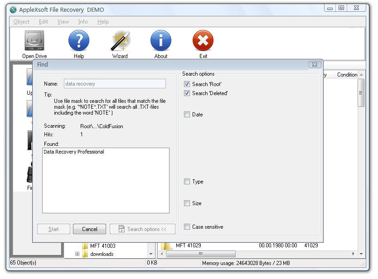Click the 0 KB status bar entry
Screen dimensions: 378x279
(152, 263)
